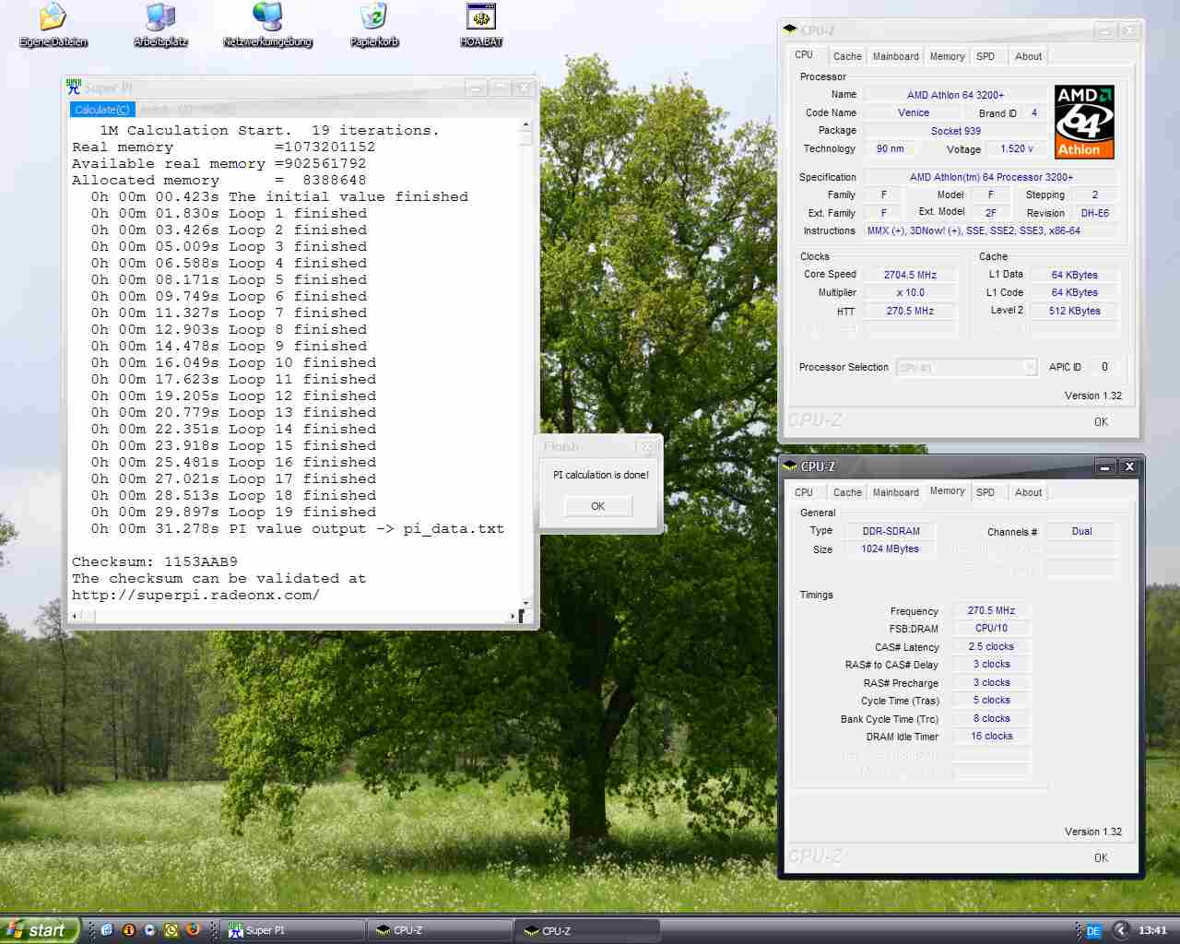Viewport: 1180px width, 944px height.
Task: Select CPU tab in bottom CPU-Z
Action: click(x=804, y=492)
